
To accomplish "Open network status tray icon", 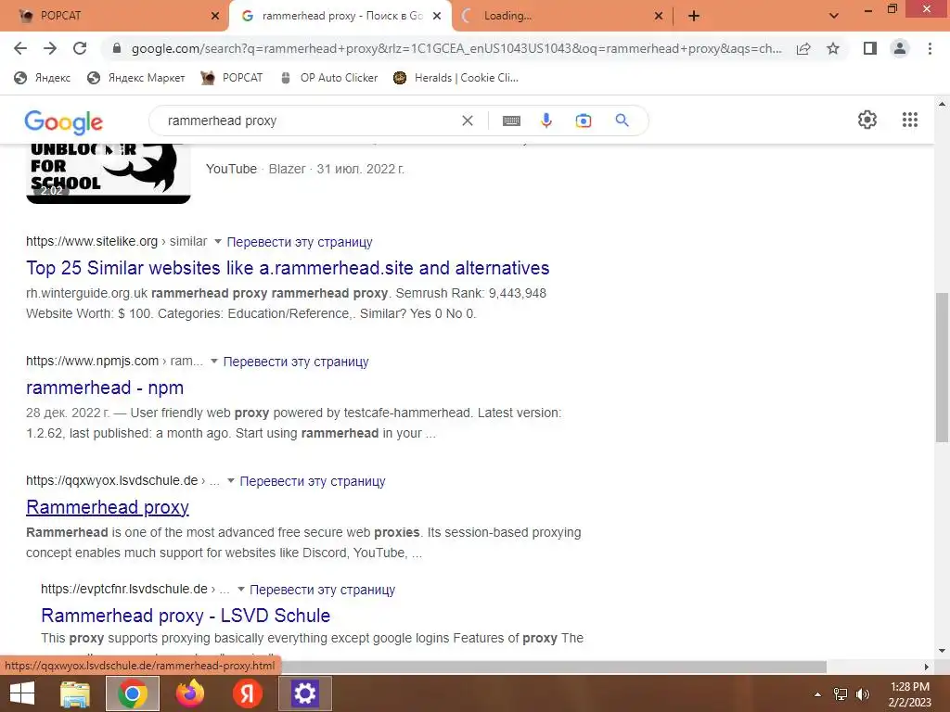I will click(841, 694).
